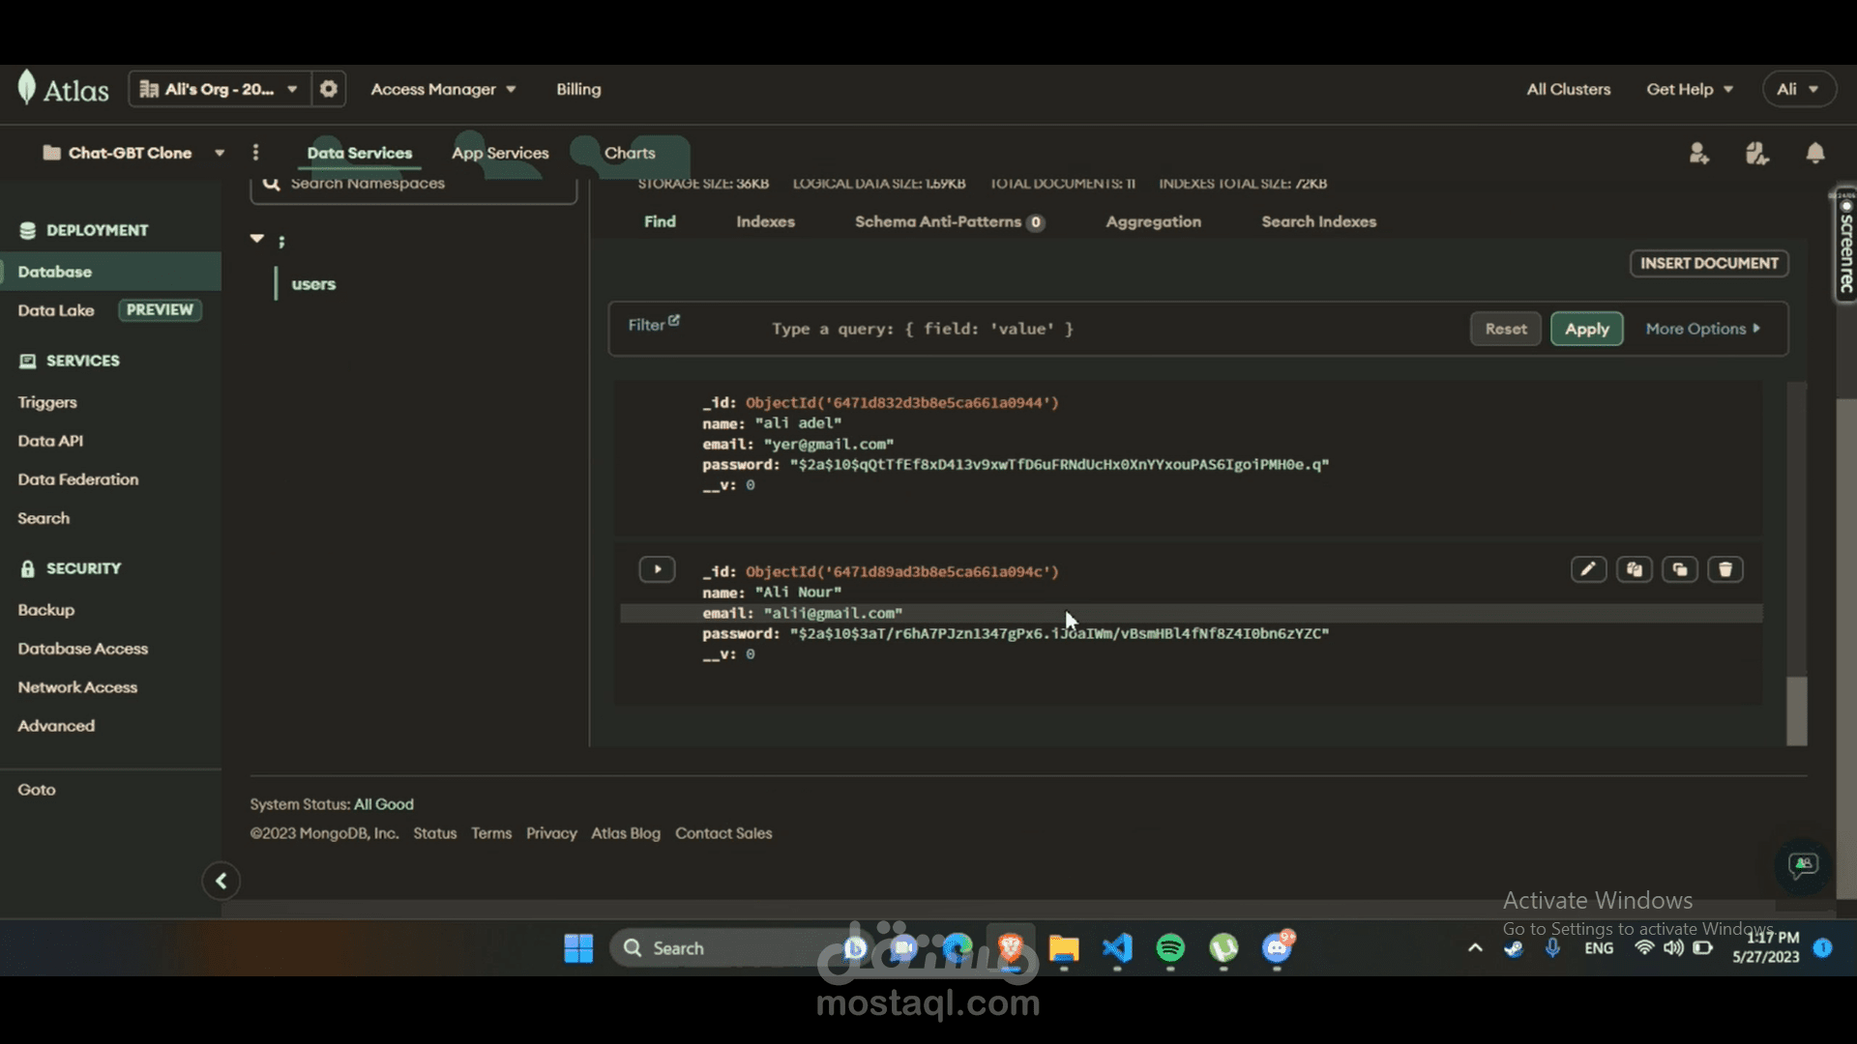Apply the query filter
This screenshot has height=1044, width=1857.
pos(1586,329)
